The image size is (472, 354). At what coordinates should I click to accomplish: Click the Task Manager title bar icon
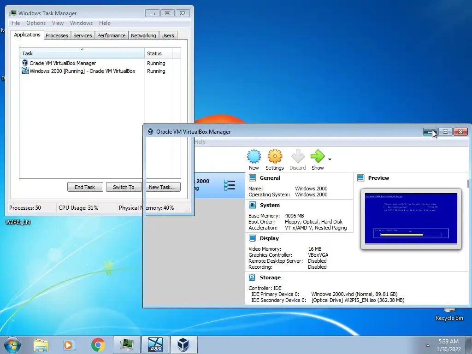click(12, 13)
